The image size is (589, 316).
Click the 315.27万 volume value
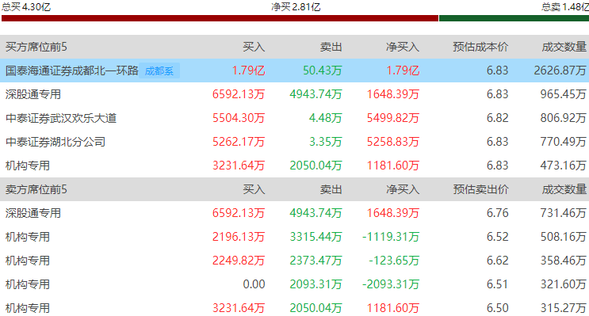564,308
